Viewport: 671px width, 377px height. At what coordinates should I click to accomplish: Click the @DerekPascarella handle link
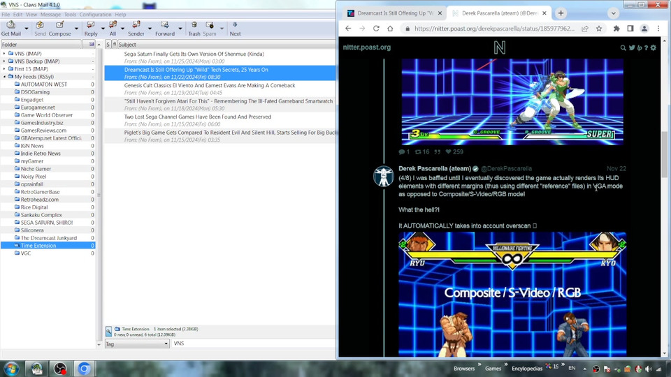[x=506, y=168]
